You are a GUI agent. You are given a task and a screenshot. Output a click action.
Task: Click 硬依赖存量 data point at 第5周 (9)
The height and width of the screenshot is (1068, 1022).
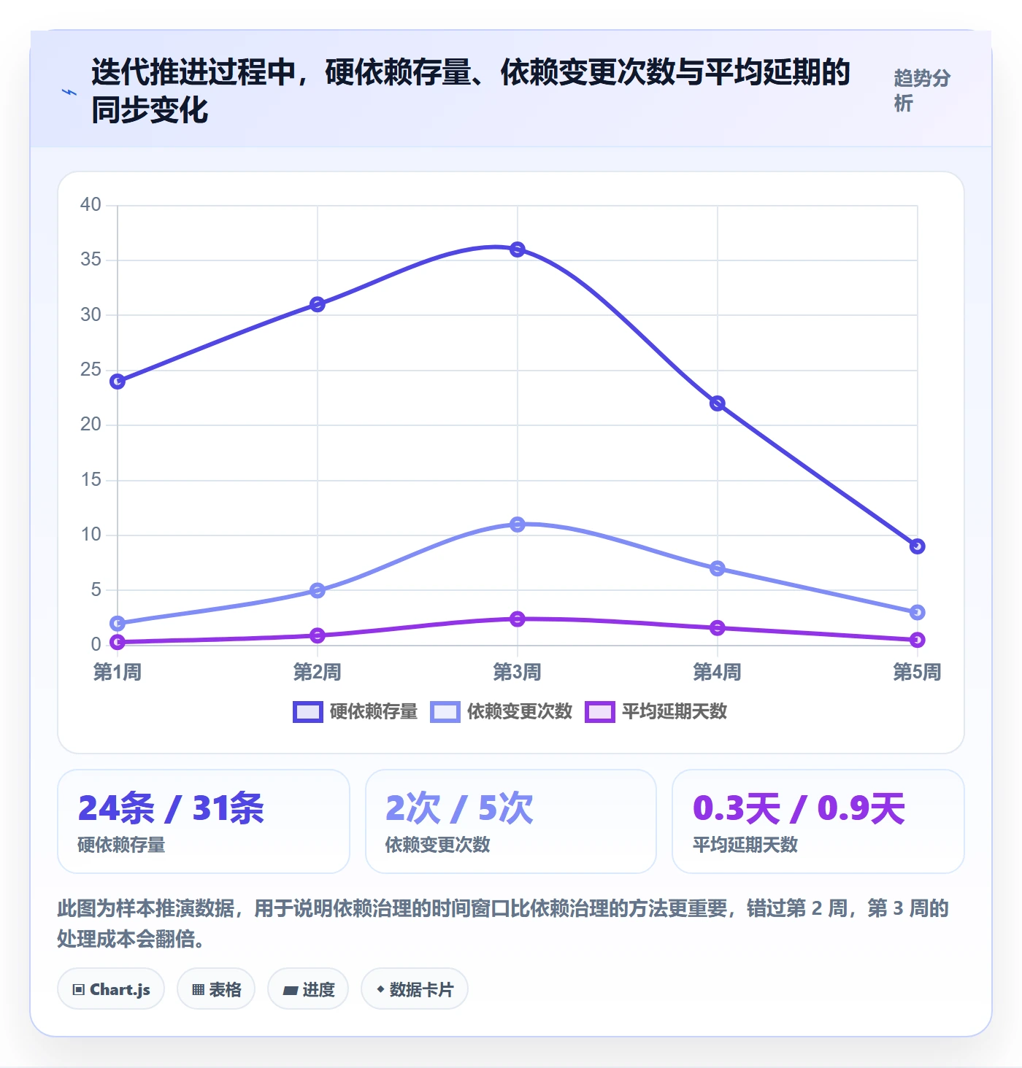(x=918, y=546)
